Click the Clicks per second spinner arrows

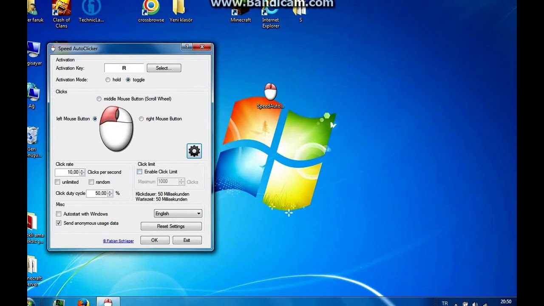(x=82, y=172)
